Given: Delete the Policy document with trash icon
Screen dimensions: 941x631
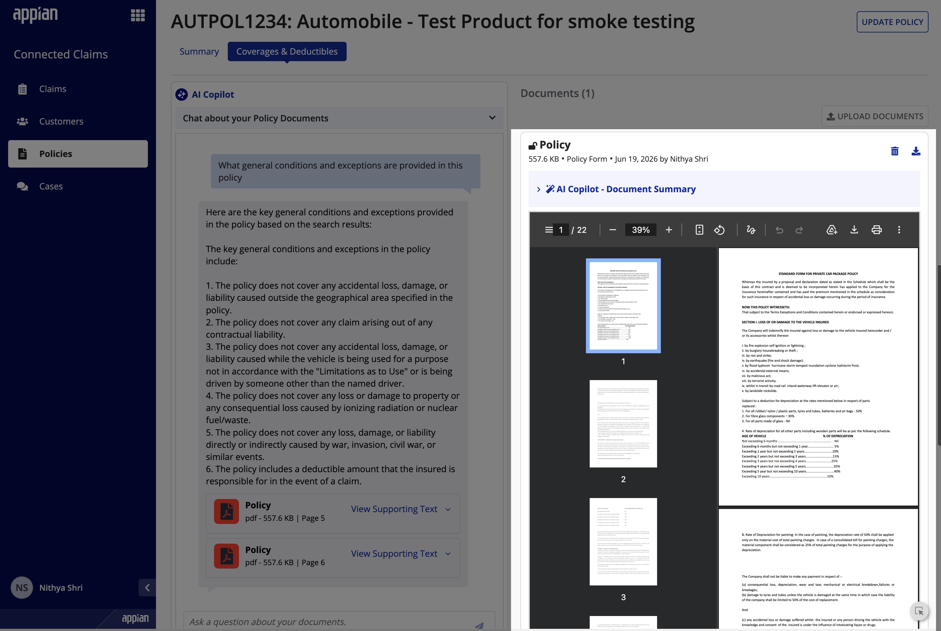Looking at the screenshot, I should [x=895, y=151].
